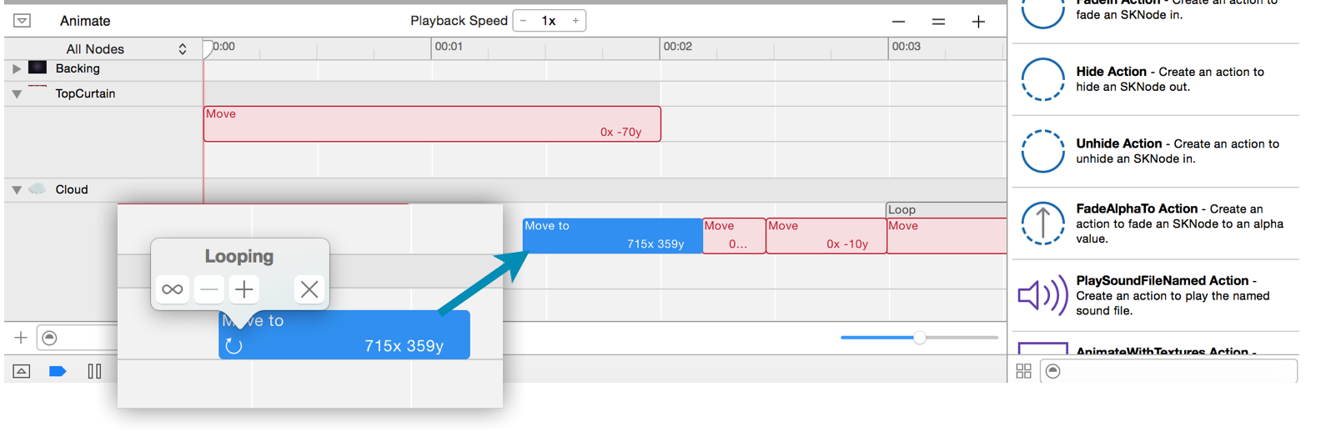Select the Backing node thumbnail
This screenshot has width=1331, height=432.
pos(38,68)
